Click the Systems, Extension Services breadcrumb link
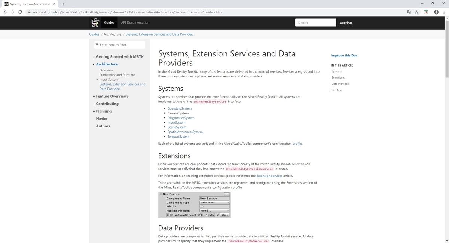This screenshot has width=449, height=243. 159,34
